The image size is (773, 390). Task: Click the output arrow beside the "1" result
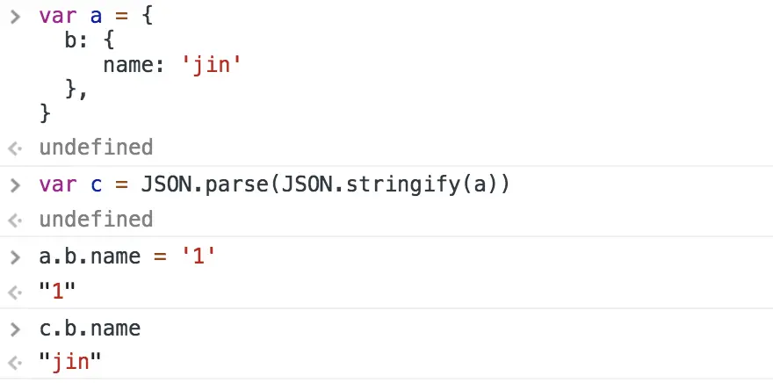15,292
